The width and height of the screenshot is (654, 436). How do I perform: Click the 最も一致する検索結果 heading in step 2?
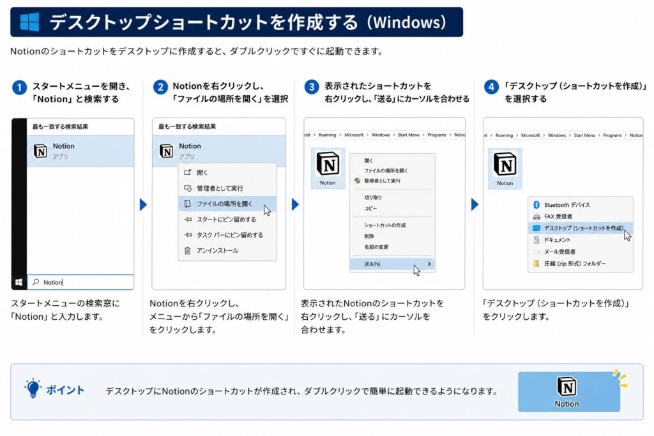click(x=187, y=127)
